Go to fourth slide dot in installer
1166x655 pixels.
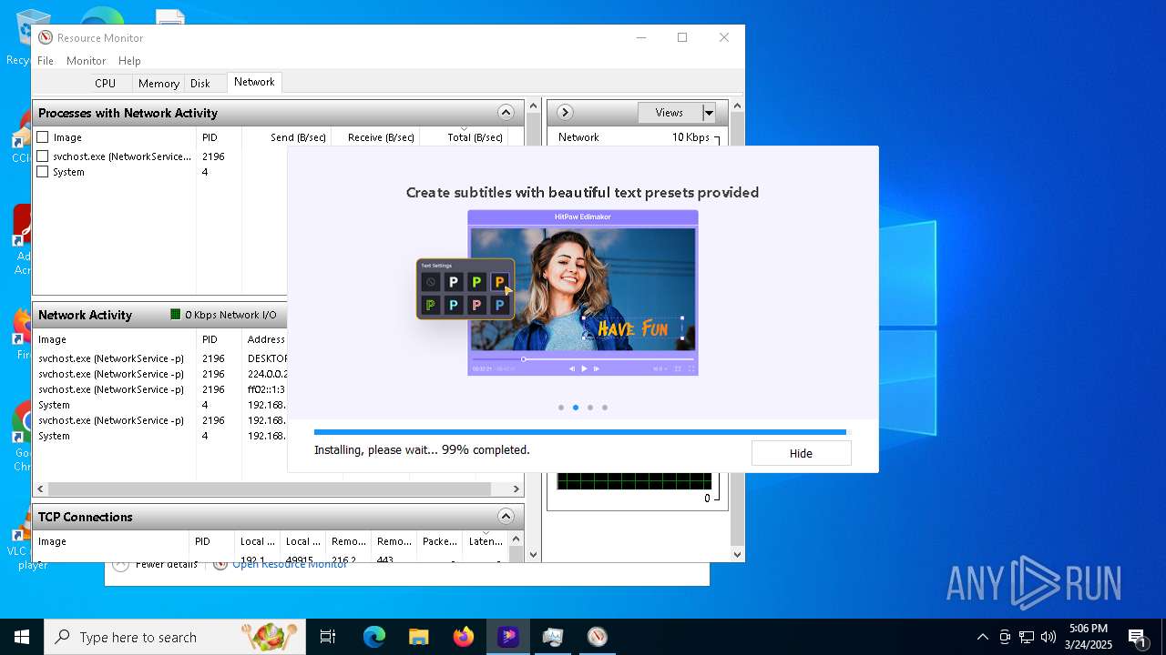click(x=605, y=408)
